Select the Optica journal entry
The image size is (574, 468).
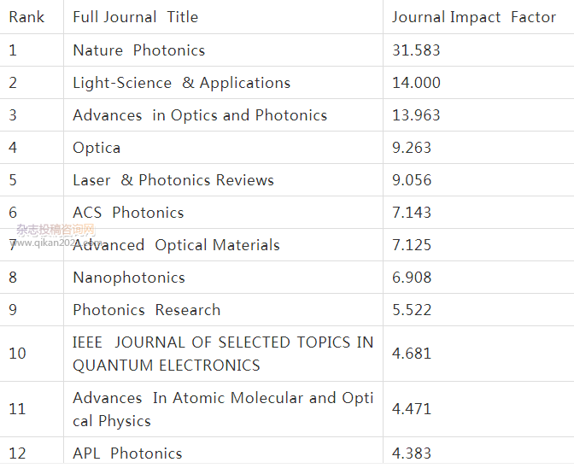click(x=97, y=148)
